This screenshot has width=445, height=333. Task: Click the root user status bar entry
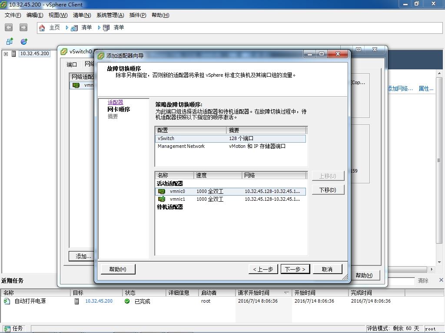pyautogui.click(x=430, y=329)
